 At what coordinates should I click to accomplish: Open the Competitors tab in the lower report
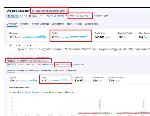[46, 71]
